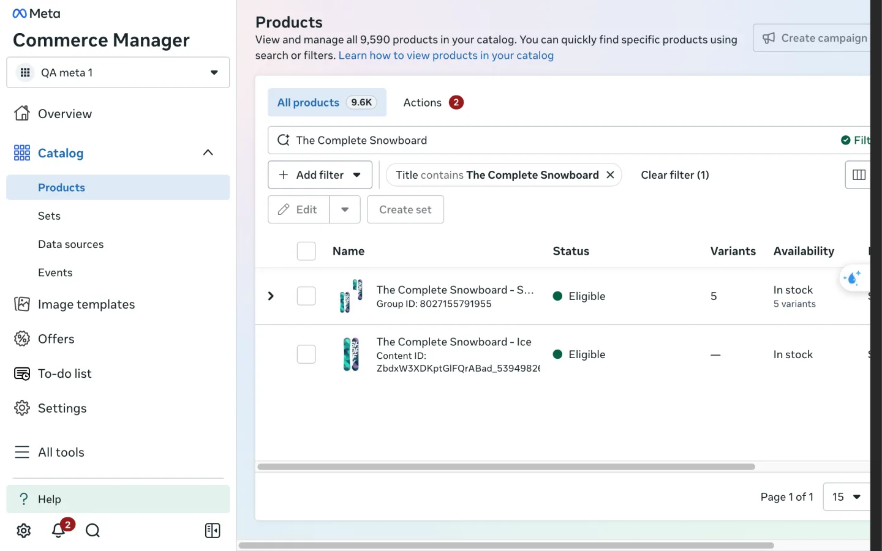Open the Image templates icon
Screen dimensions: 882x551
click(22, 304)
